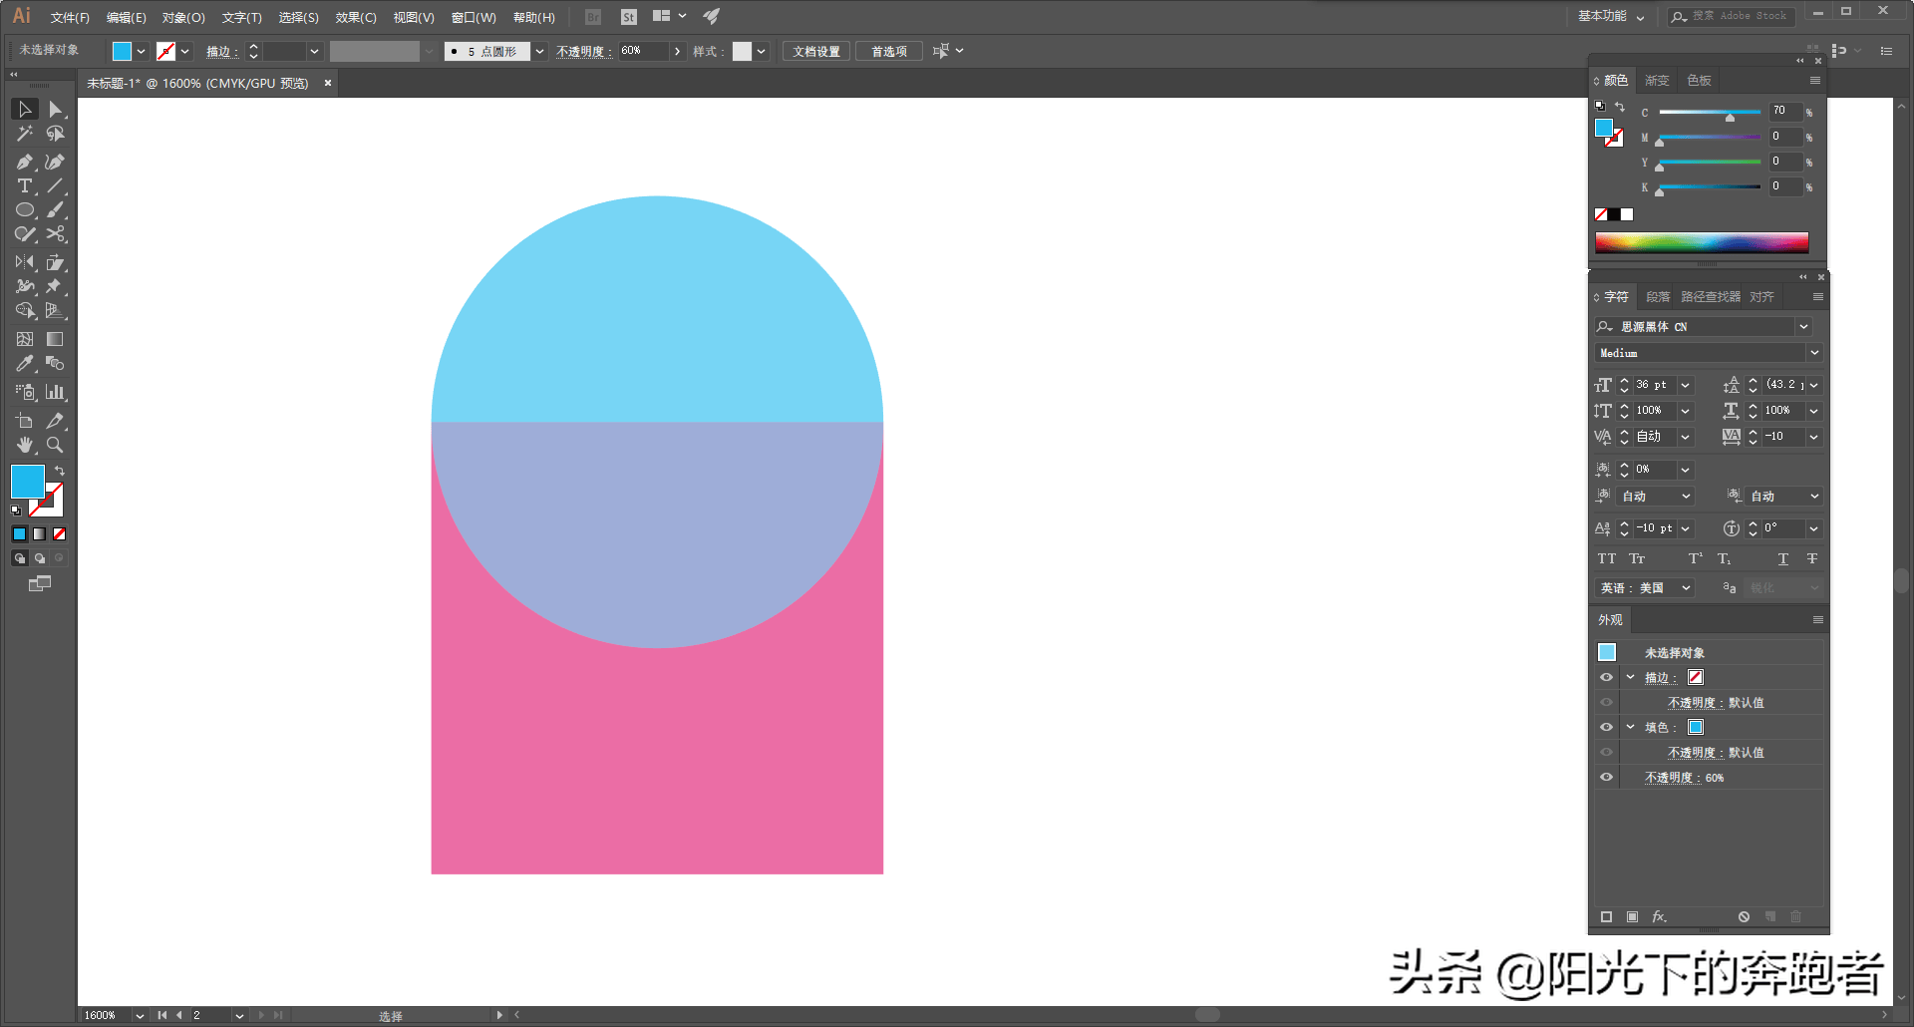Expand the 基本功能 workspace dropdown

pyautogui.click(x=1611, y=16)
